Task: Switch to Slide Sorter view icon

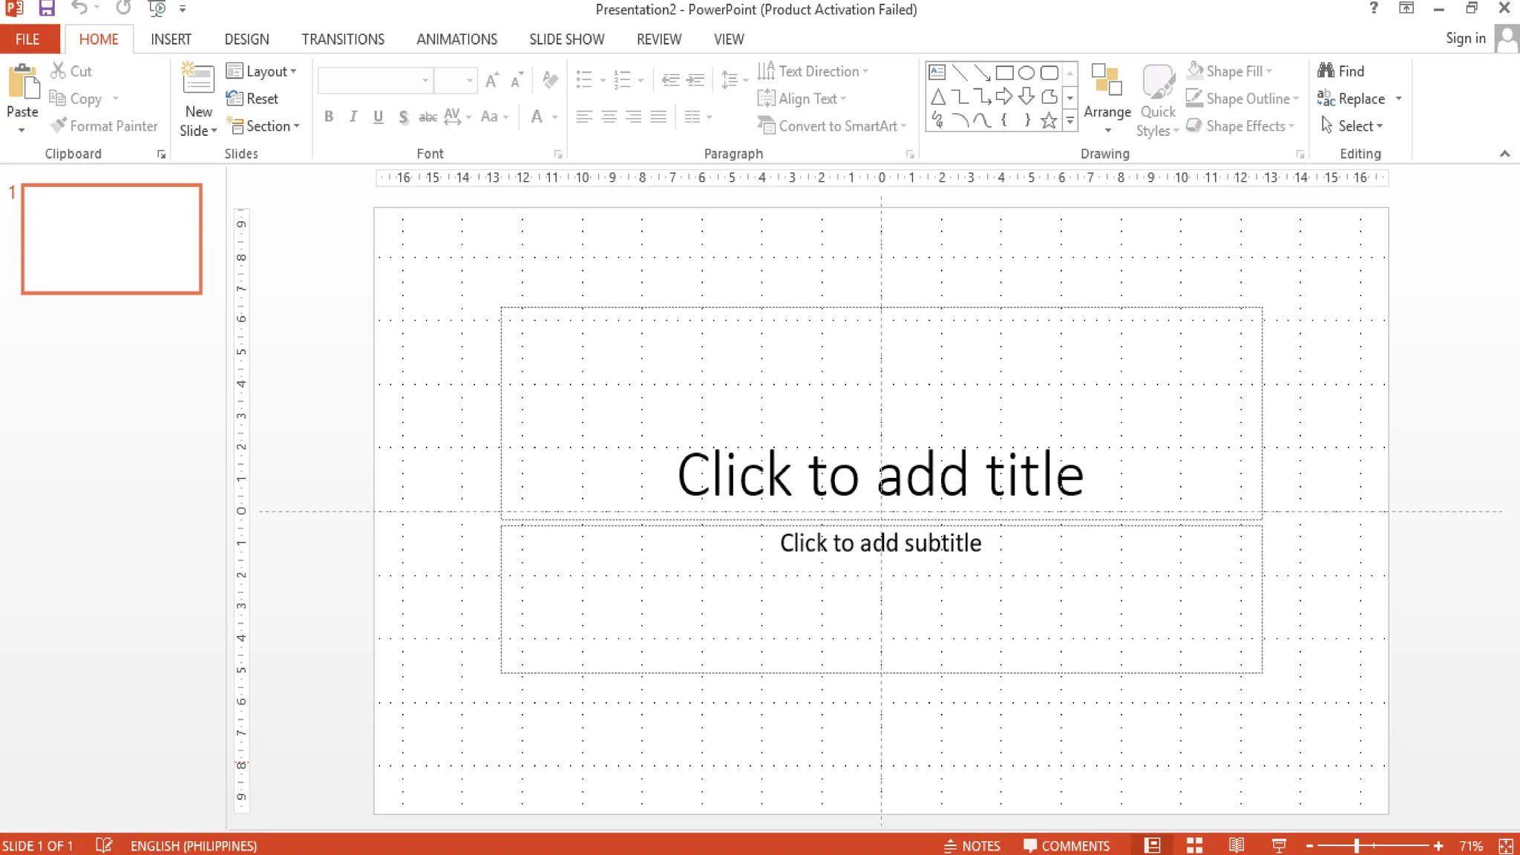Action: click(x=1194, y=845)
